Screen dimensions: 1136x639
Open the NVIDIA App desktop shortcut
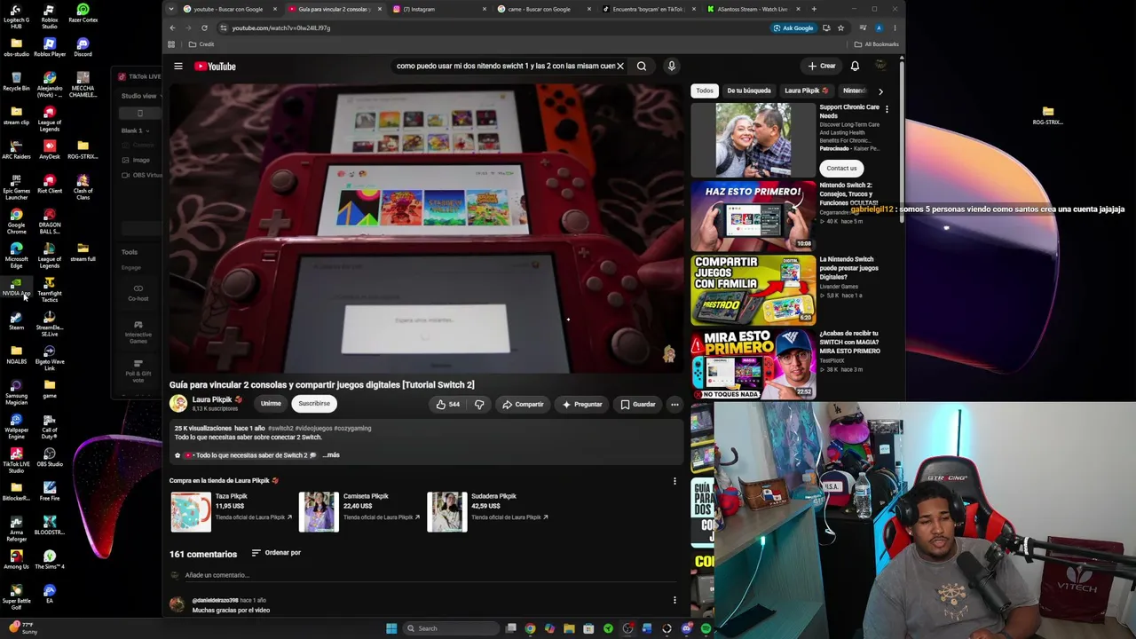tap(16, 286)
